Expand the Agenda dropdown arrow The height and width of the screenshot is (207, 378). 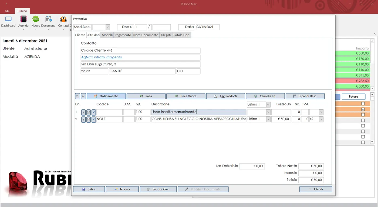[23, 29]
